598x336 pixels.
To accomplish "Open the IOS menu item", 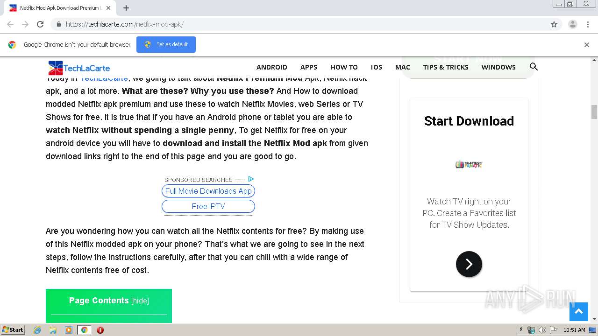I will 377,67.
